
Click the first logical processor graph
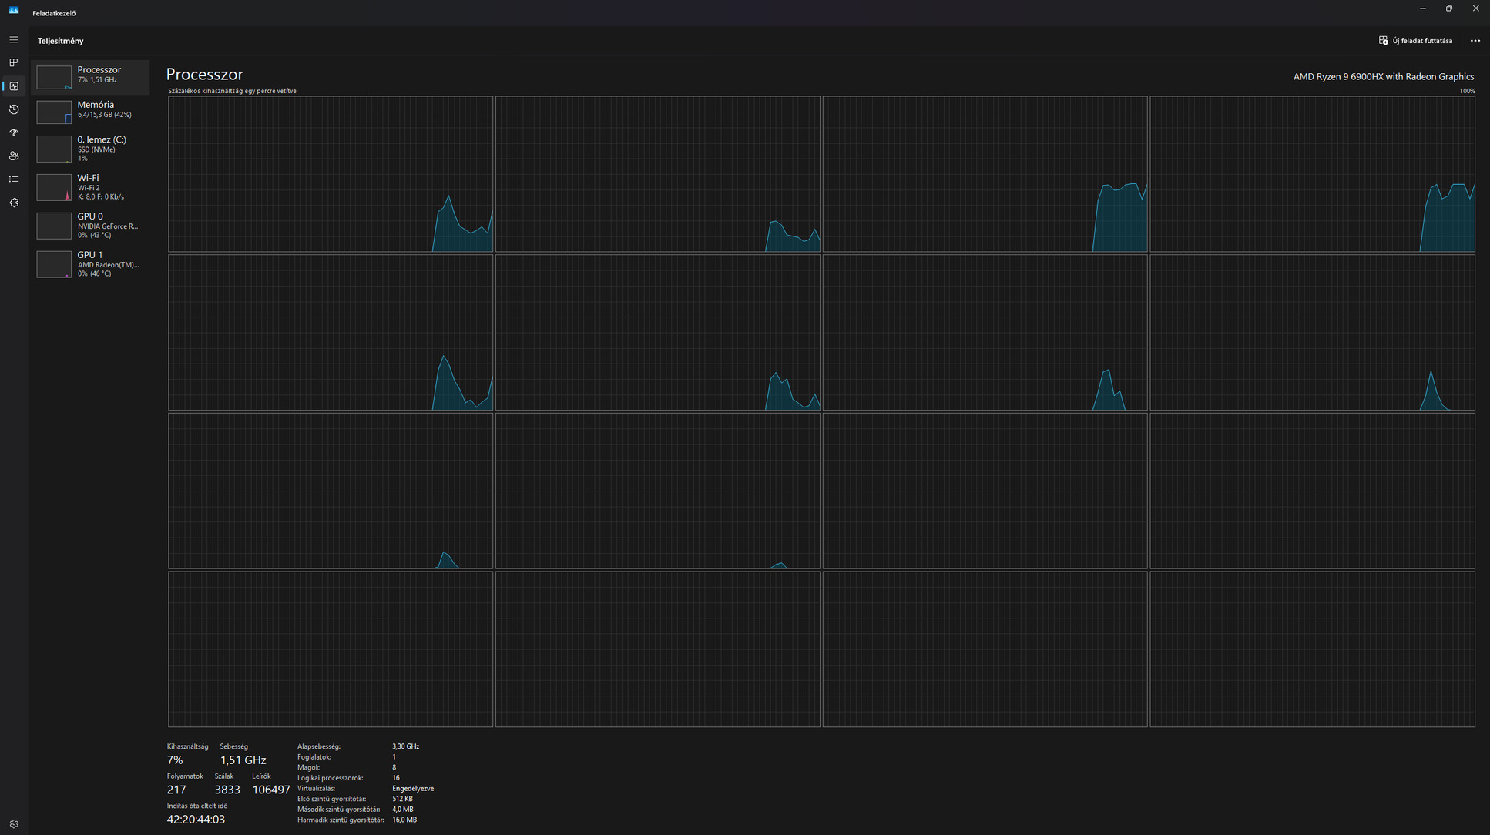(330, 174)
